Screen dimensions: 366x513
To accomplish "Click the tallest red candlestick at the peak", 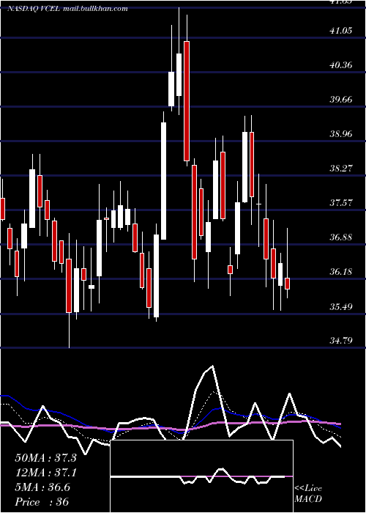I will pyautogui.click(x=187, y=101).
